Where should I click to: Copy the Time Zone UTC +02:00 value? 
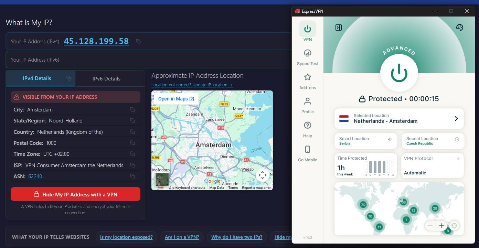pos(132,154)
